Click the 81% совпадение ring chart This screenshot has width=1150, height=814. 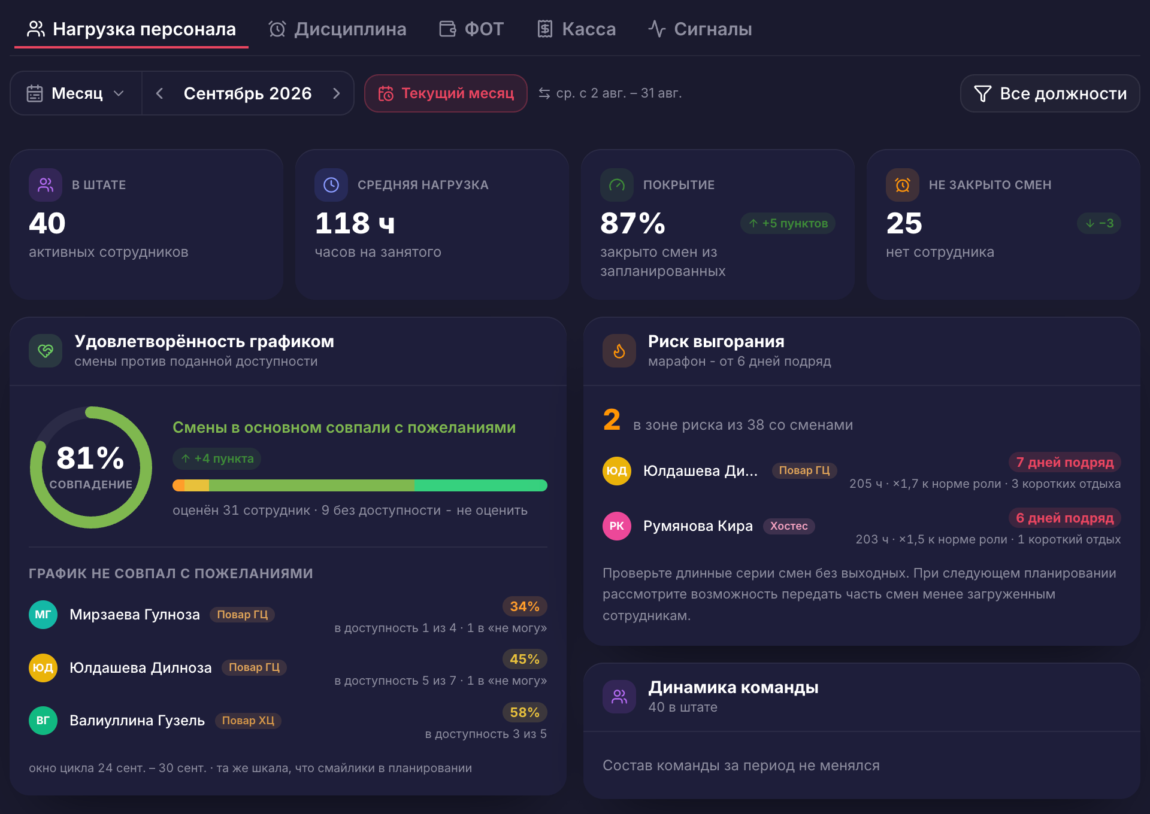pyautogui.click(x=91, y=467)
